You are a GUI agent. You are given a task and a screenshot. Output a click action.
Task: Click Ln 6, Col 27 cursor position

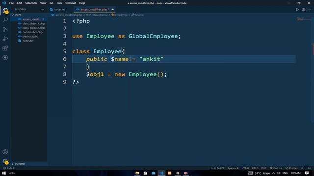pyautogui.click(x=217, y=168)
